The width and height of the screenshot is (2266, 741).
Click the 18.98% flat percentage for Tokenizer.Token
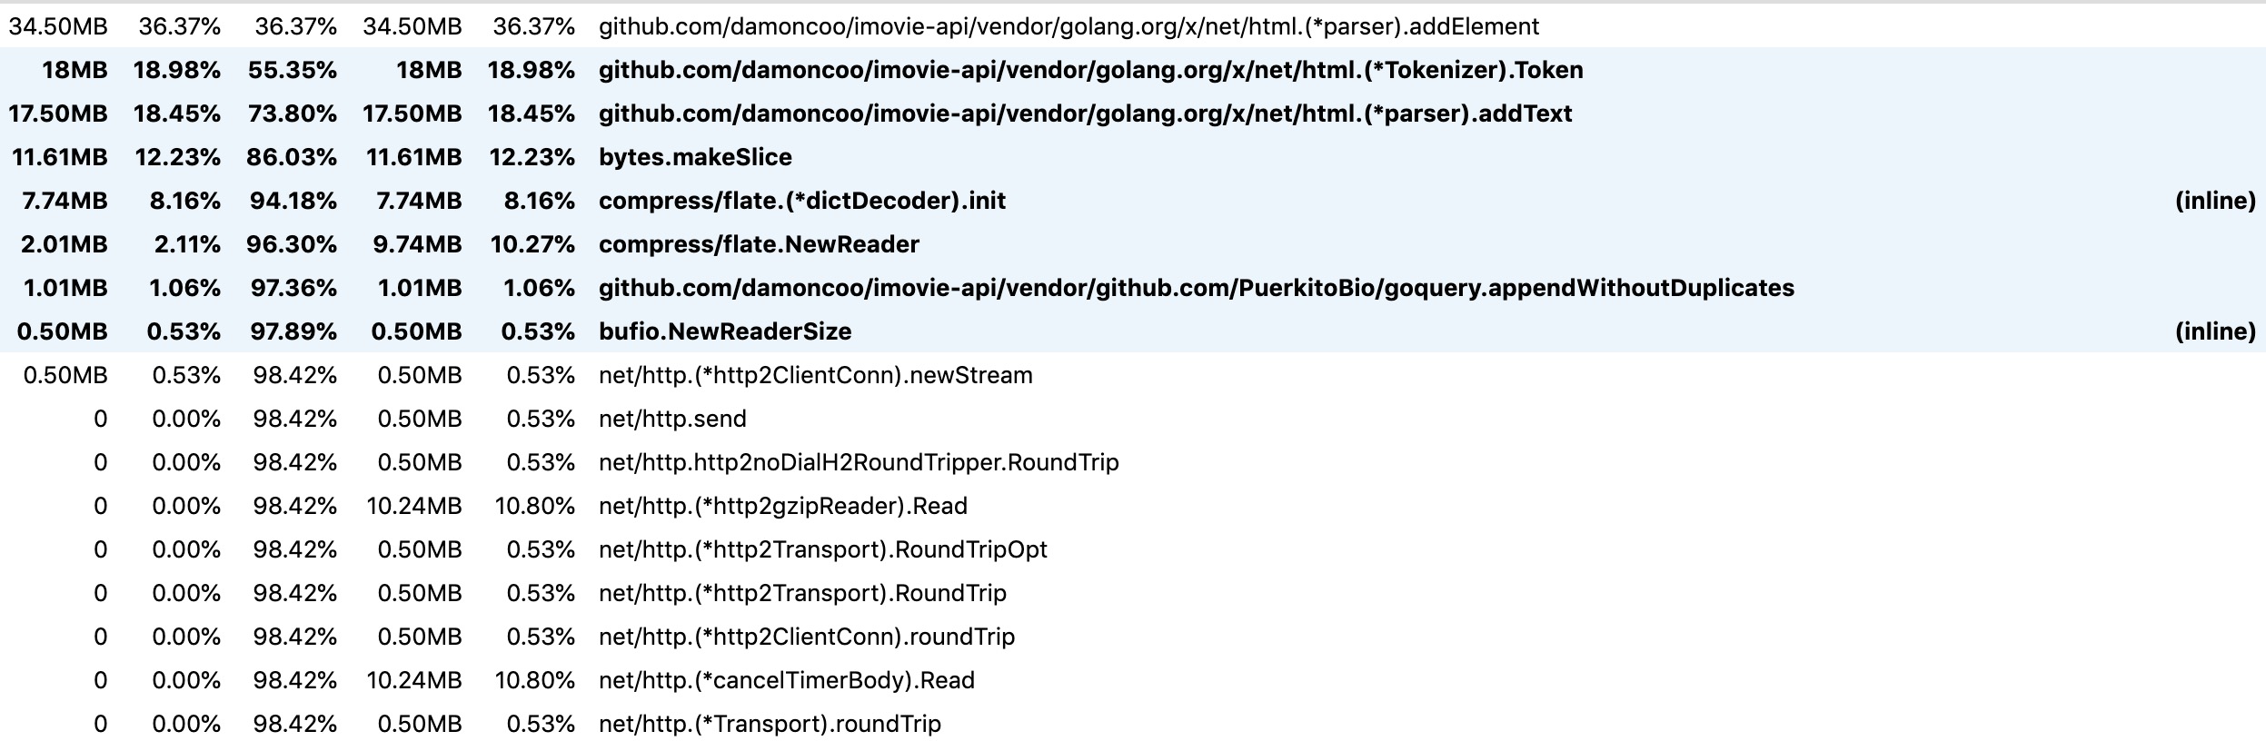click(x=177, y=70)
